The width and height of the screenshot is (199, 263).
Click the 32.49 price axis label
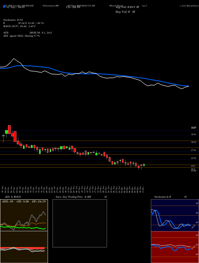pos(193,134)
